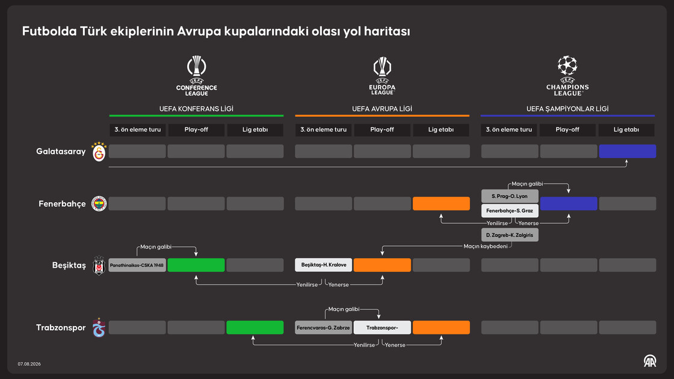Select Europa League 'Lig etabı' column header

(x=441, y=130)
